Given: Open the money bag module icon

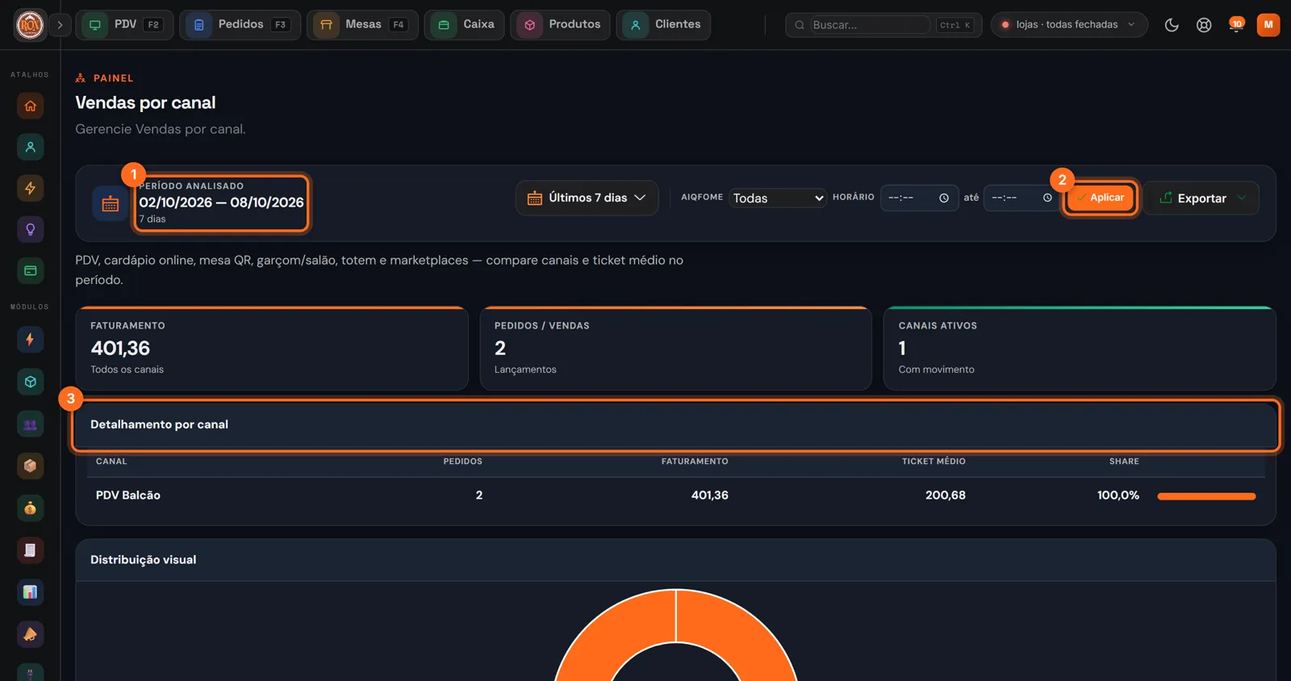Looking at the screenshot, I should [30, 508].
